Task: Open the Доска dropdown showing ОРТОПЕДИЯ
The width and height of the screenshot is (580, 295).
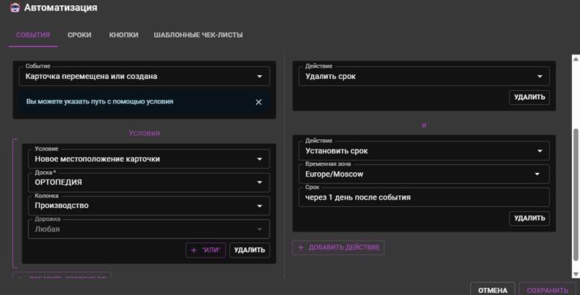Action: pos(149,182)
